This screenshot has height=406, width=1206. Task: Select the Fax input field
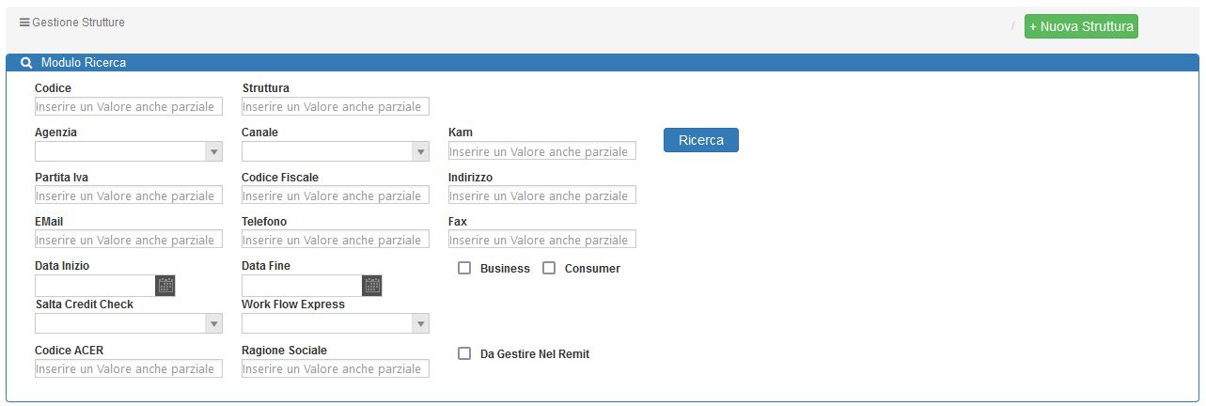pyautogui.click(x=542, y=240)
